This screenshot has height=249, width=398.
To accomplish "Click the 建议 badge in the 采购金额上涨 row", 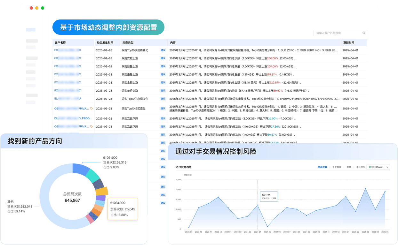I will (x=163, y=83).
